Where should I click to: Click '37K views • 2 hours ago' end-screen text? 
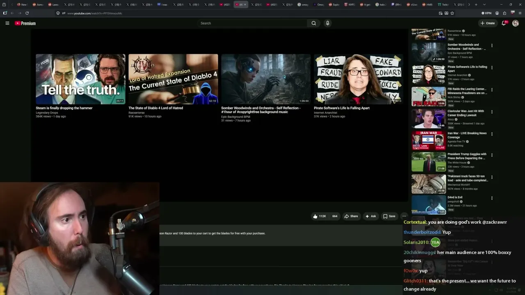329,116
